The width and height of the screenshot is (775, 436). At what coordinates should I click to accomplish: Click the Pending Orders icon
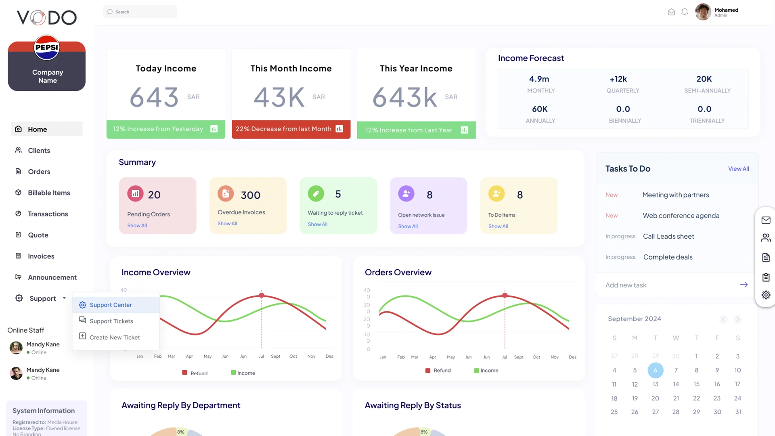click(136, 194)
